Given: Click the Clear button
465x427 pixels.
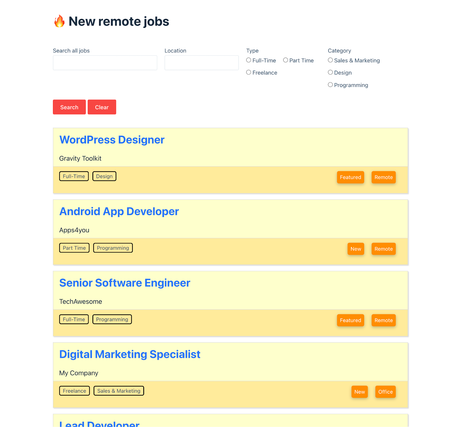Looking at the screenshot, I should [x=102, y=107].
